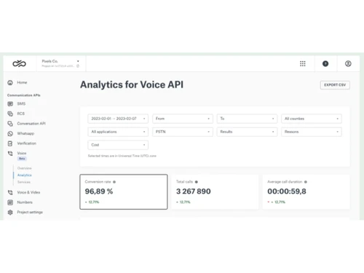The width and height of the screenshot is (364, 273).
Task: Select the Average call duration card
Action: click(x=306, y=191)
